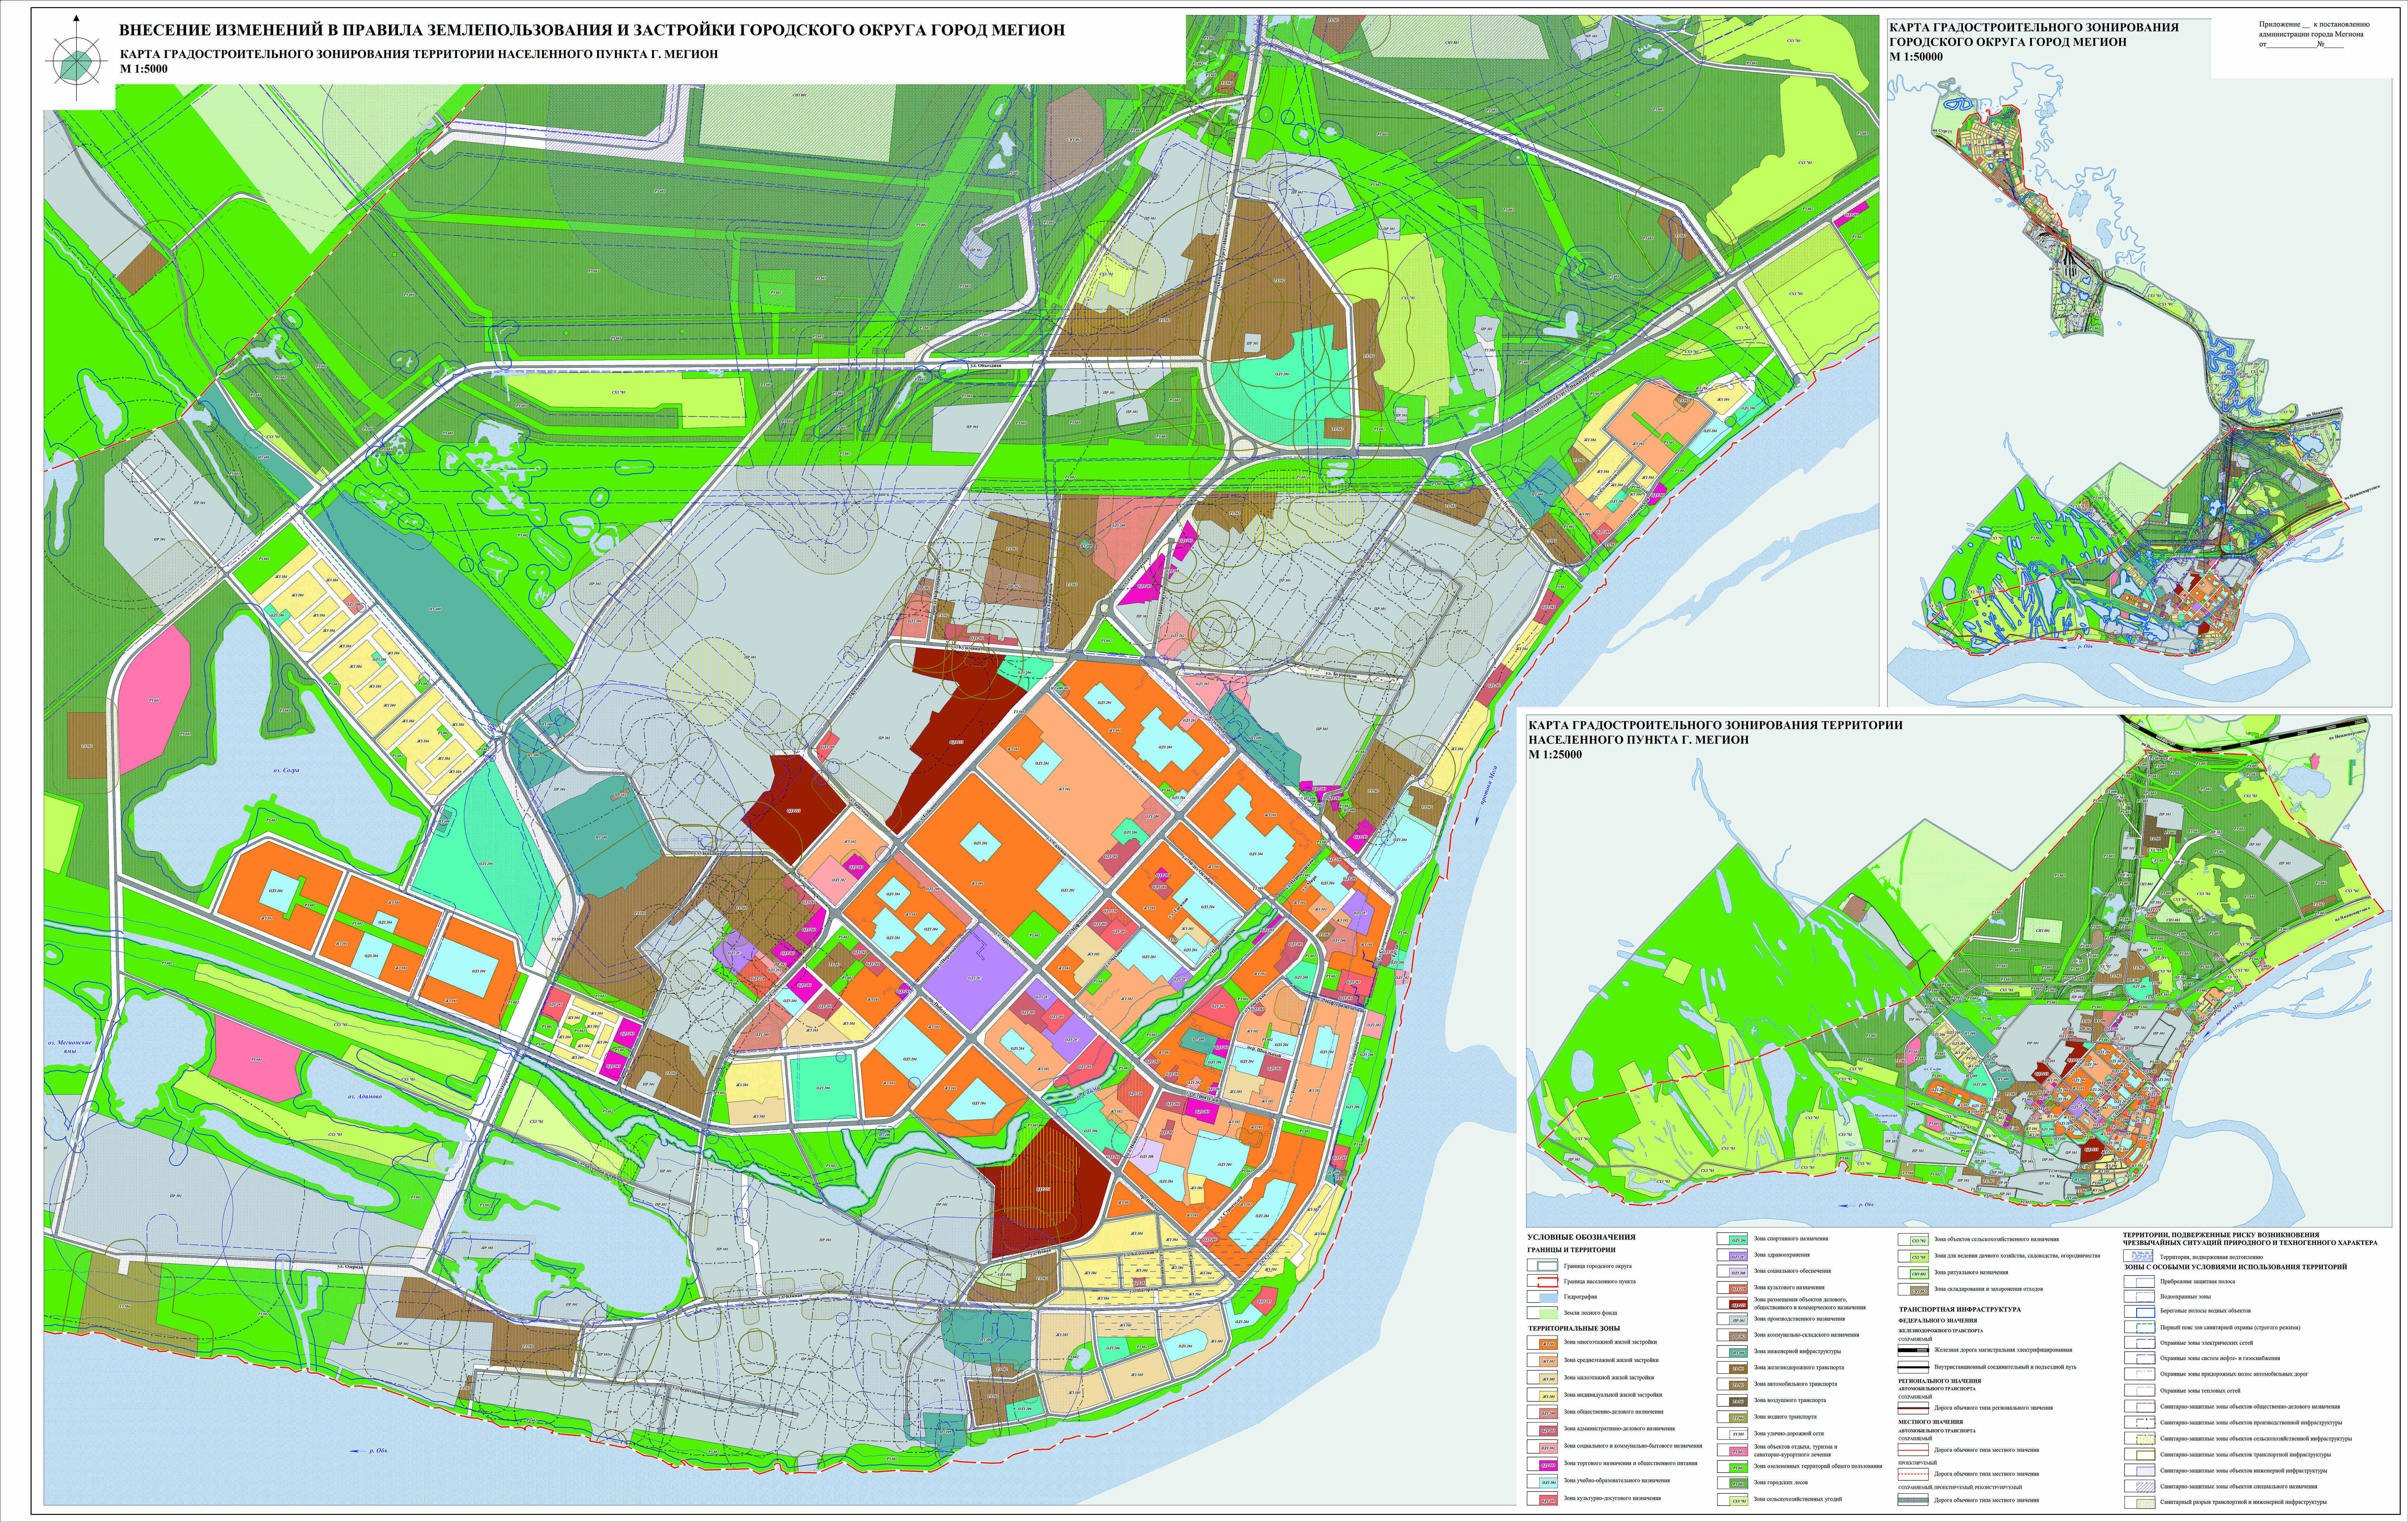Click the Береговые полосы thick blue rectangle symbol
Viewport: 2408px width, 1522px height.
(x=2146, y=1313)
